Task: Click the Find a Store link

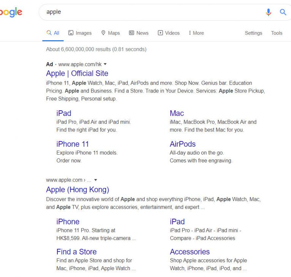Action: pos(76,252)
